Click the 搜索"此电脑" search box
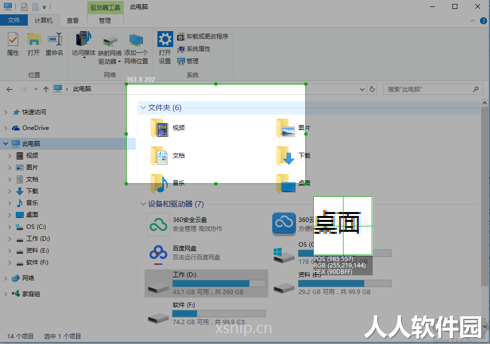490x344 pixels. coord(432,89)
